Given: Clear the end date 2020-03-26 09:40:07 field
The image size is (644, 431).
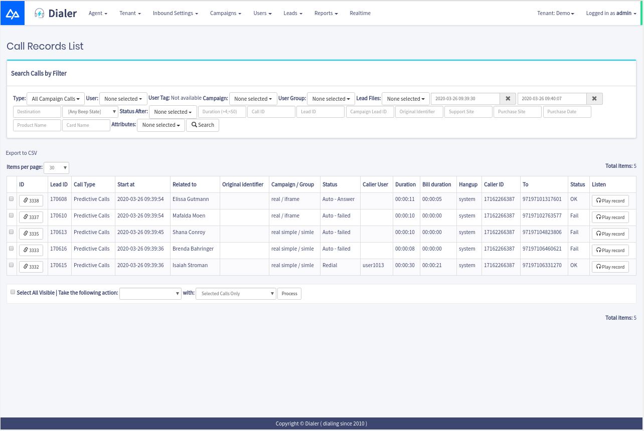Looking at the screenshot, I should tap(594, 99).
